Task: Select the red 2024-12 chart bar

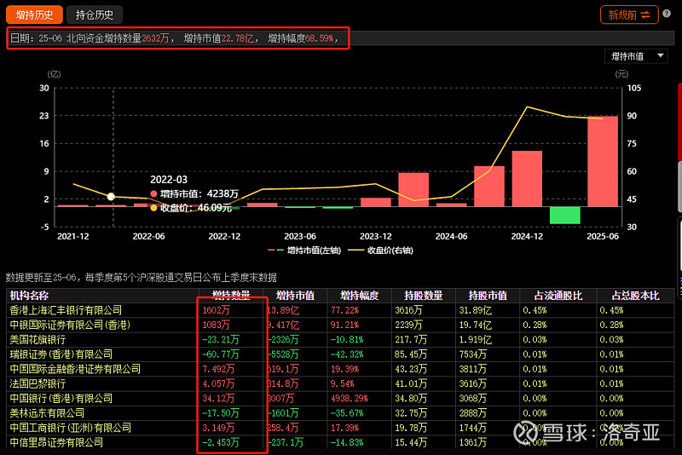Action: (x=527, y=179)
